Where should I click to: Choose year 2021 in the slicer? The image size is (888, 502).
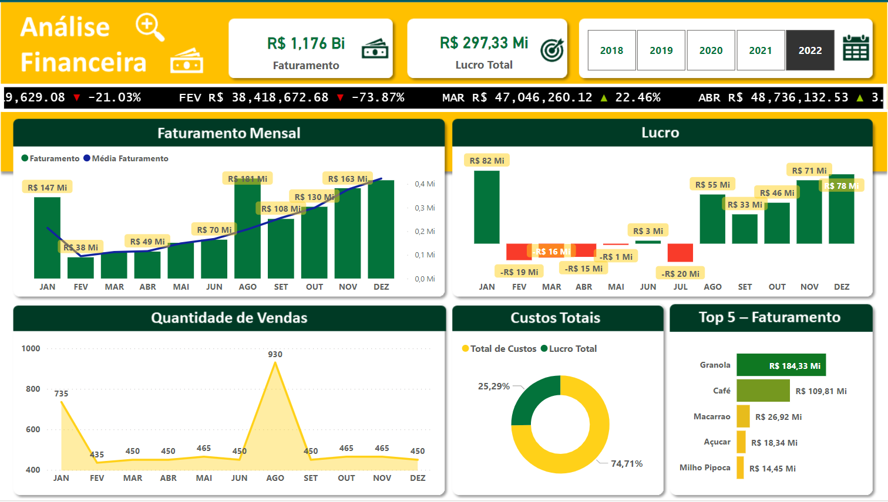761,50
